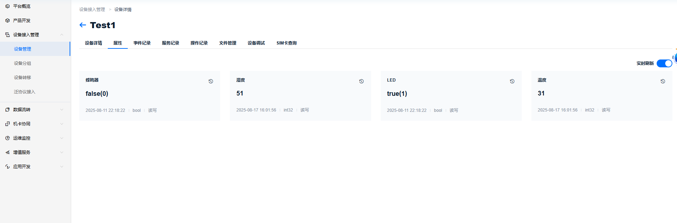Open history for the 蜂鸣器 property
This screenshot has height=223, width=677.
[x=211, y=81]
